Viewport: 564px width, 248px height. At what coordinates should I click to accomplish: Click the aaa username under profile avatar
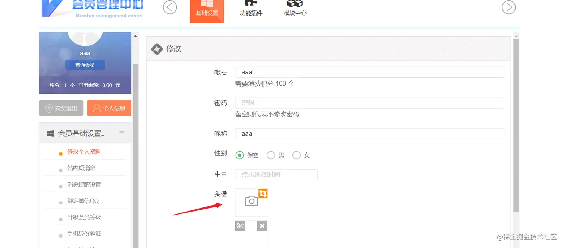point(85,53)
